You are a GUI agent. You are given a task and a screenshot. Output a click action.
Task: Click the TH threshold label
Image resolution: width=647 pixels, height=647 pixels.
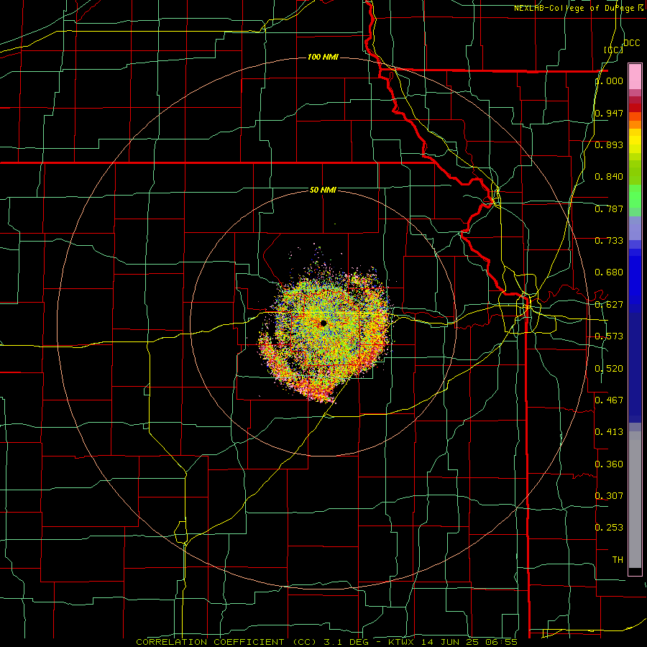(618, 560)
